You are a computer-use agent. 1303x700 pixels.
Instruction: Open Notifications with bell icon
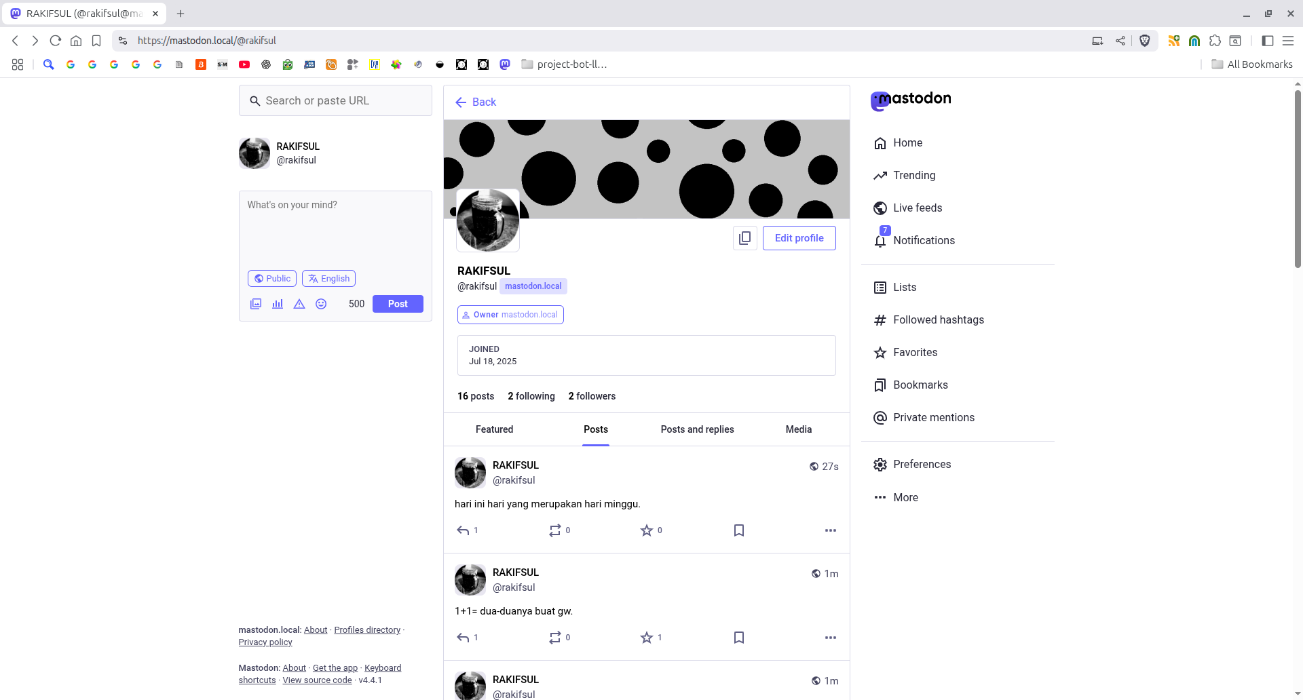914,240
